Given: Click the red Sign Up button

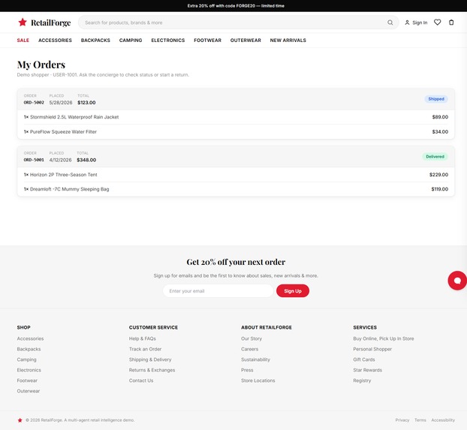Looking at the screenshot, I should pos(293,291).
